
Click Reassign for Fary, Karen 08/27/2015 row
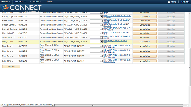click(171, 46)
